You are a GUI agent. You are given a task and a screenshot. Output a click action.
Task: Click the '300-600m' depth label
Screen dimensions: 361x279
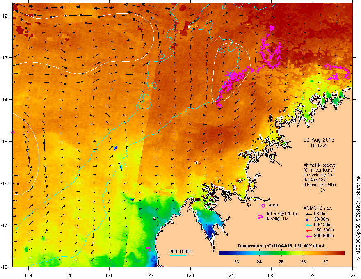click(324, 236)
